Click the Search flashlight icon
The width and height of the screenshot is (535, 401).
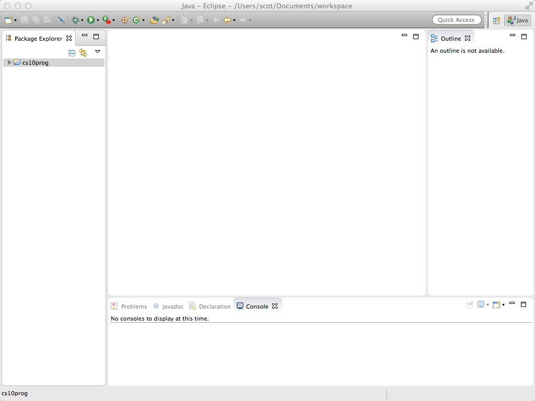point(166,20)
